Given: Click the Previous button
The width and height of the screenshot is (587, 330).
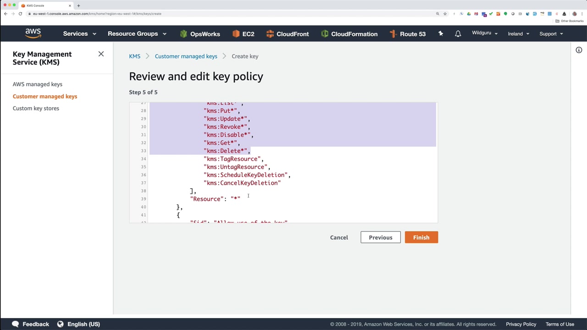Looking at the screenshot, I should point(380,237).
